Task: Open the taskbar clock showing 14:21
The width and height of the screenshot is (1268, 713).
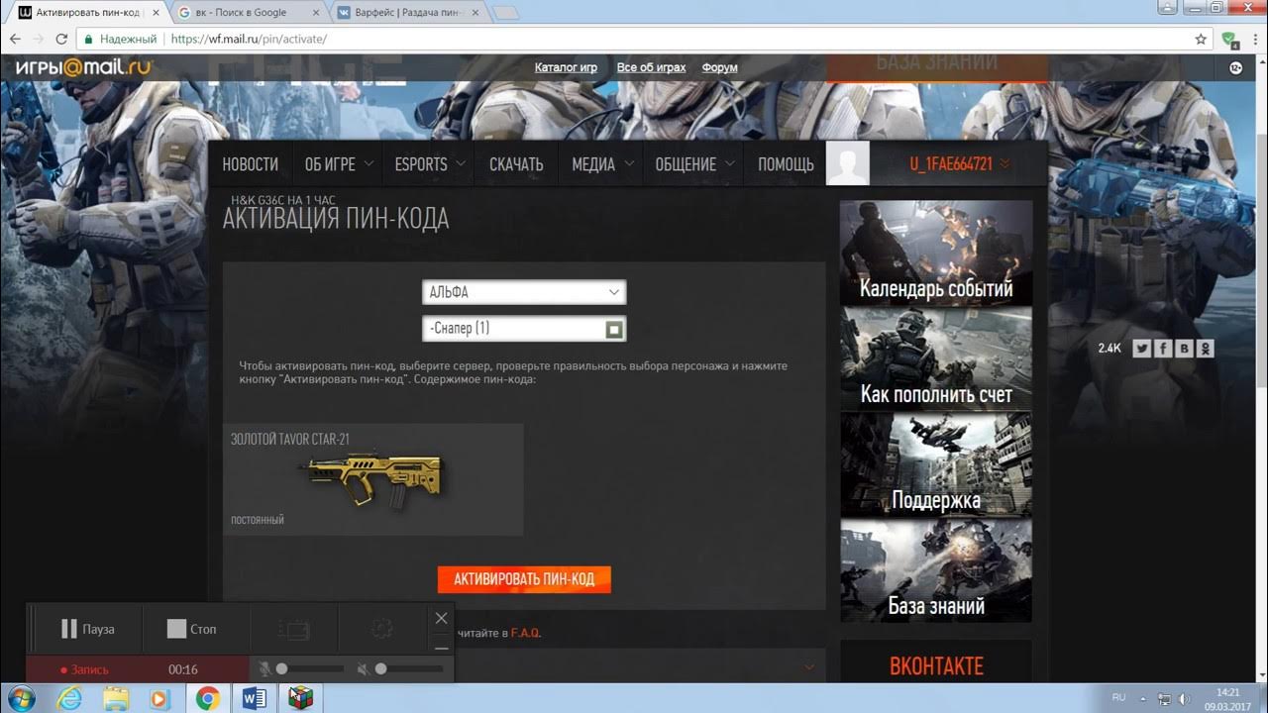Action: click(x=1226, y=698)
